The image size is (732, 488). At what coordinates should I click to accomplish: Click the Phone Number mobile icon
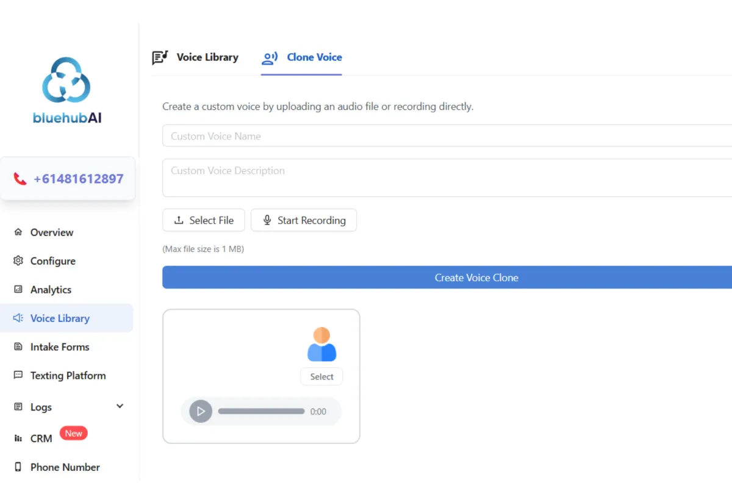tap(18, 467)
